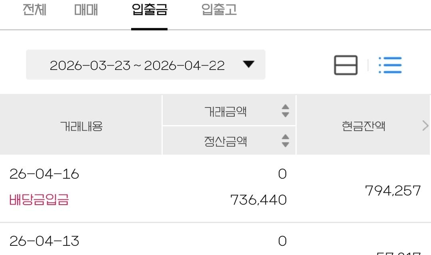
Task: Switch to card view layout icon
Action: click(x=345, y=65)
